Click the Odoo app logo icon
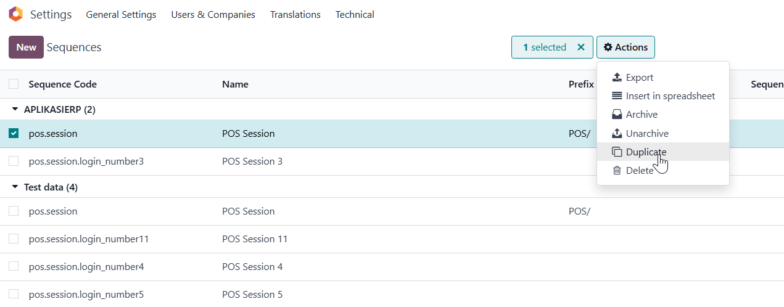 click(15, 14)
